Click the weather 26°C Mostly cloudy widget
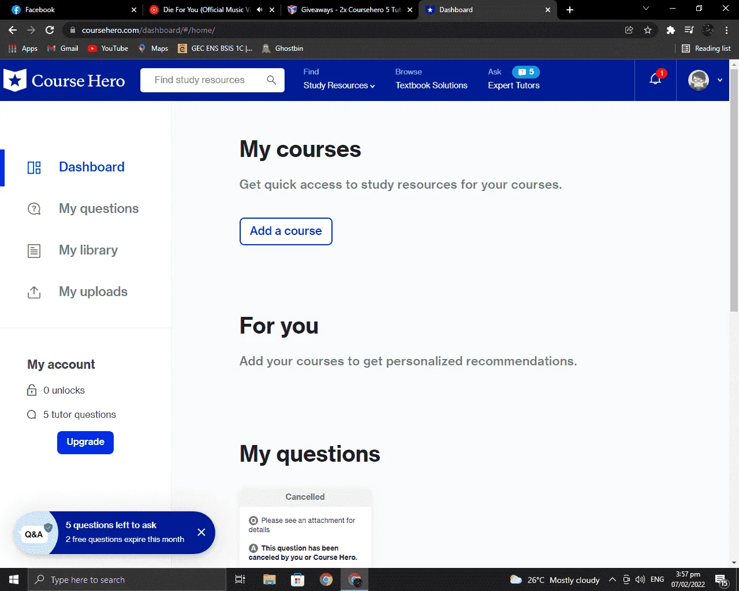 (555, 579)
